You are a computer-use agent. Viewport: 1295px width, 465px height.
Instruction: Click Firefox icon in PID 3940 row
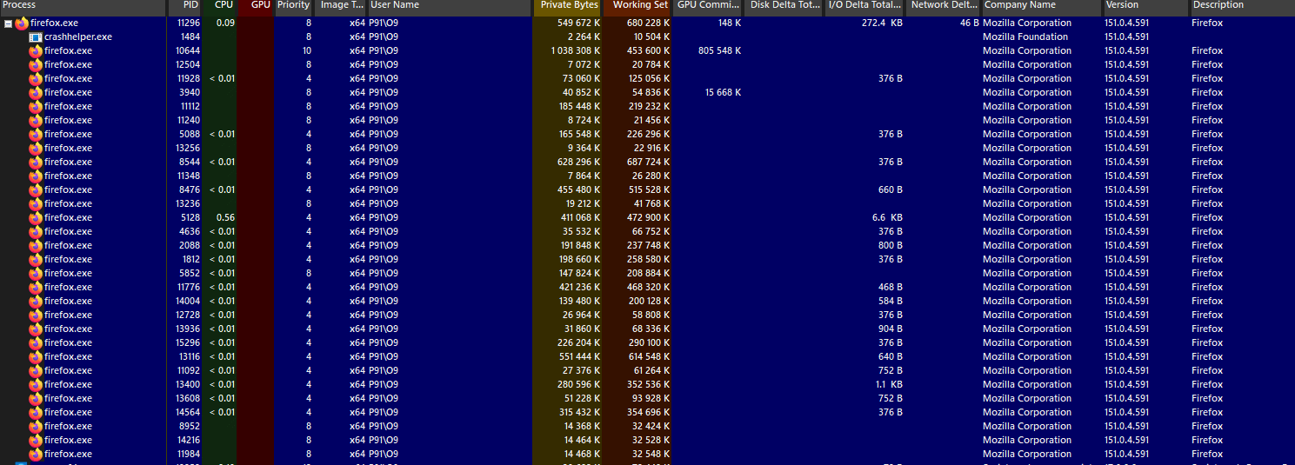point(36,93)
